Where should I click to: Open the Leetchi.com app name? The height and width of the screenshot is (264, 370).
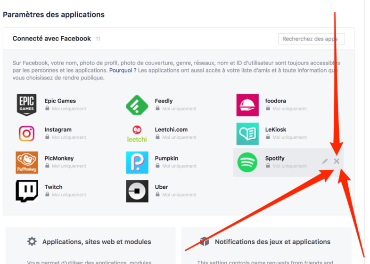click(x=171, y=129)
